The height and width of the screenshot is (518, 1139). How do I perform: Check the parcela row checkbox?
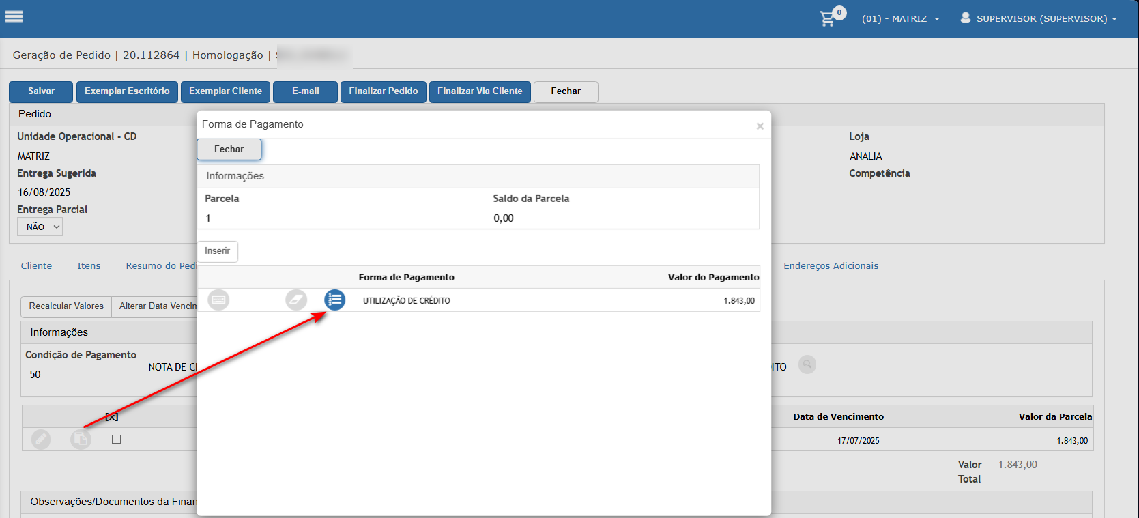pos(116,439)
